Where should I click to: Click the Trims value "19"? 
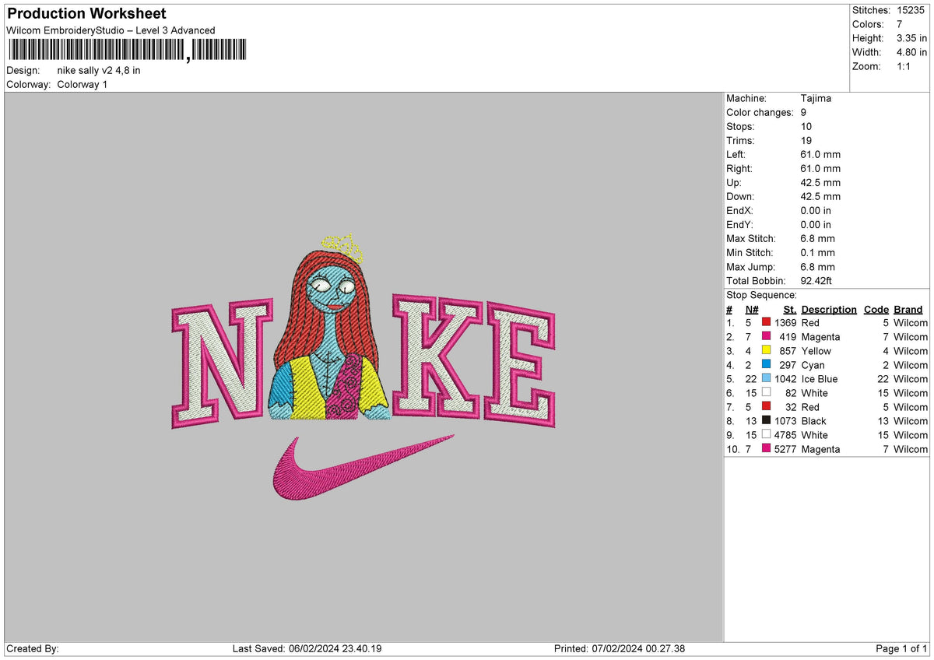tap(806, 140)
